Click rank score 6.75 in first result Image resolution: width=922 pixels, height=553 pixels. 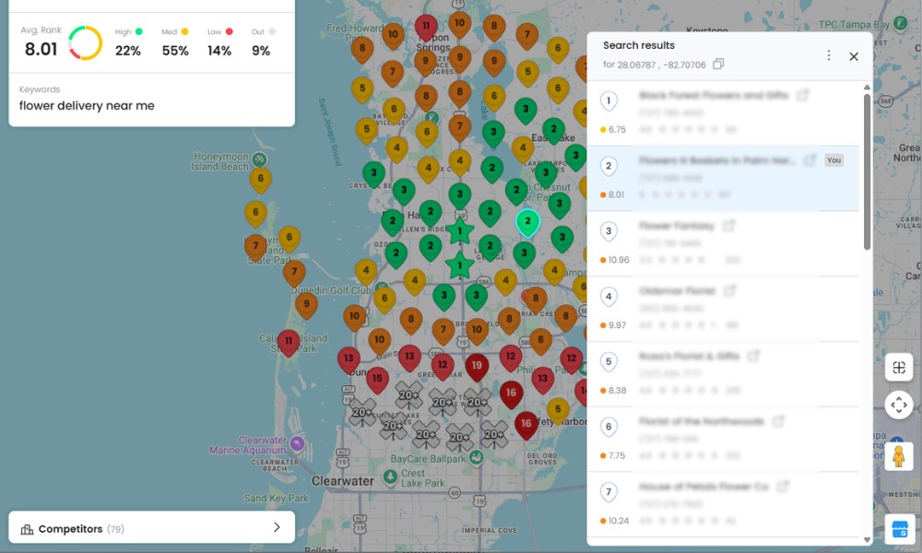click(x=617, y=129)
